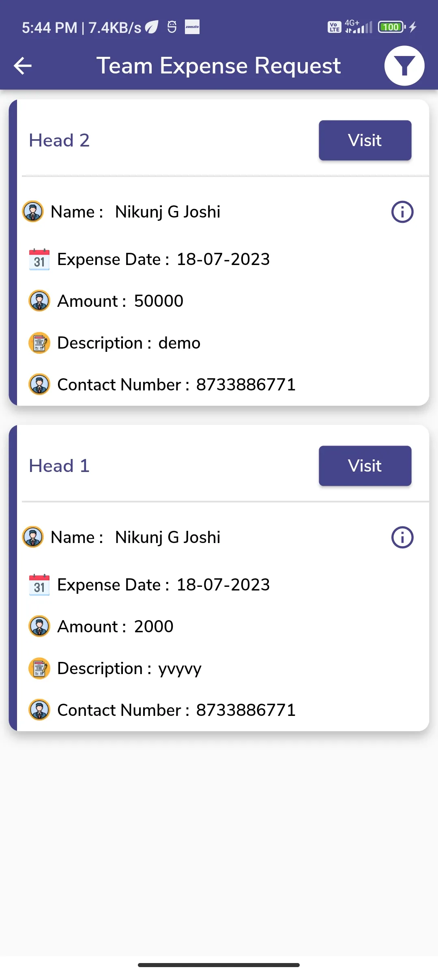
Task: Tap Amount icon beside 50000
Action: [39, 301]
